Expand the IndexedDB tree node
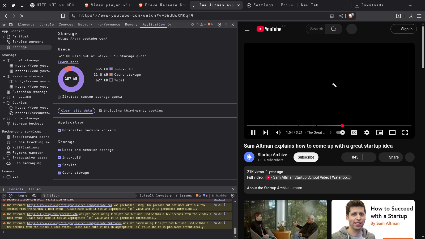Viewport: 425px width, 239px height. (x=4, y=97)
